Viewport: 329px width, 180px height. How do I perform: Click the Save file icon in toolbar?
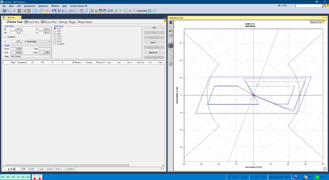pos(54,11)
